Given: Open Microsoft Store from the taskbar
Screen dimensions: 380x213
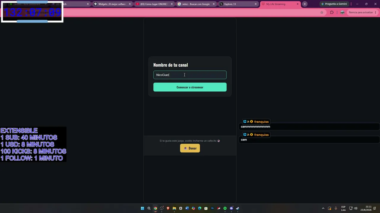Looking at the screenshot, I should click(x=206, y=208).
